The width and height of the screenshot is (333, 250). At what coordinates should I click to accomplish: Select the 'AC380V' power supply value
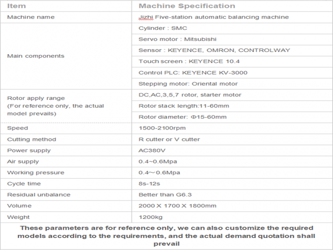152,150
